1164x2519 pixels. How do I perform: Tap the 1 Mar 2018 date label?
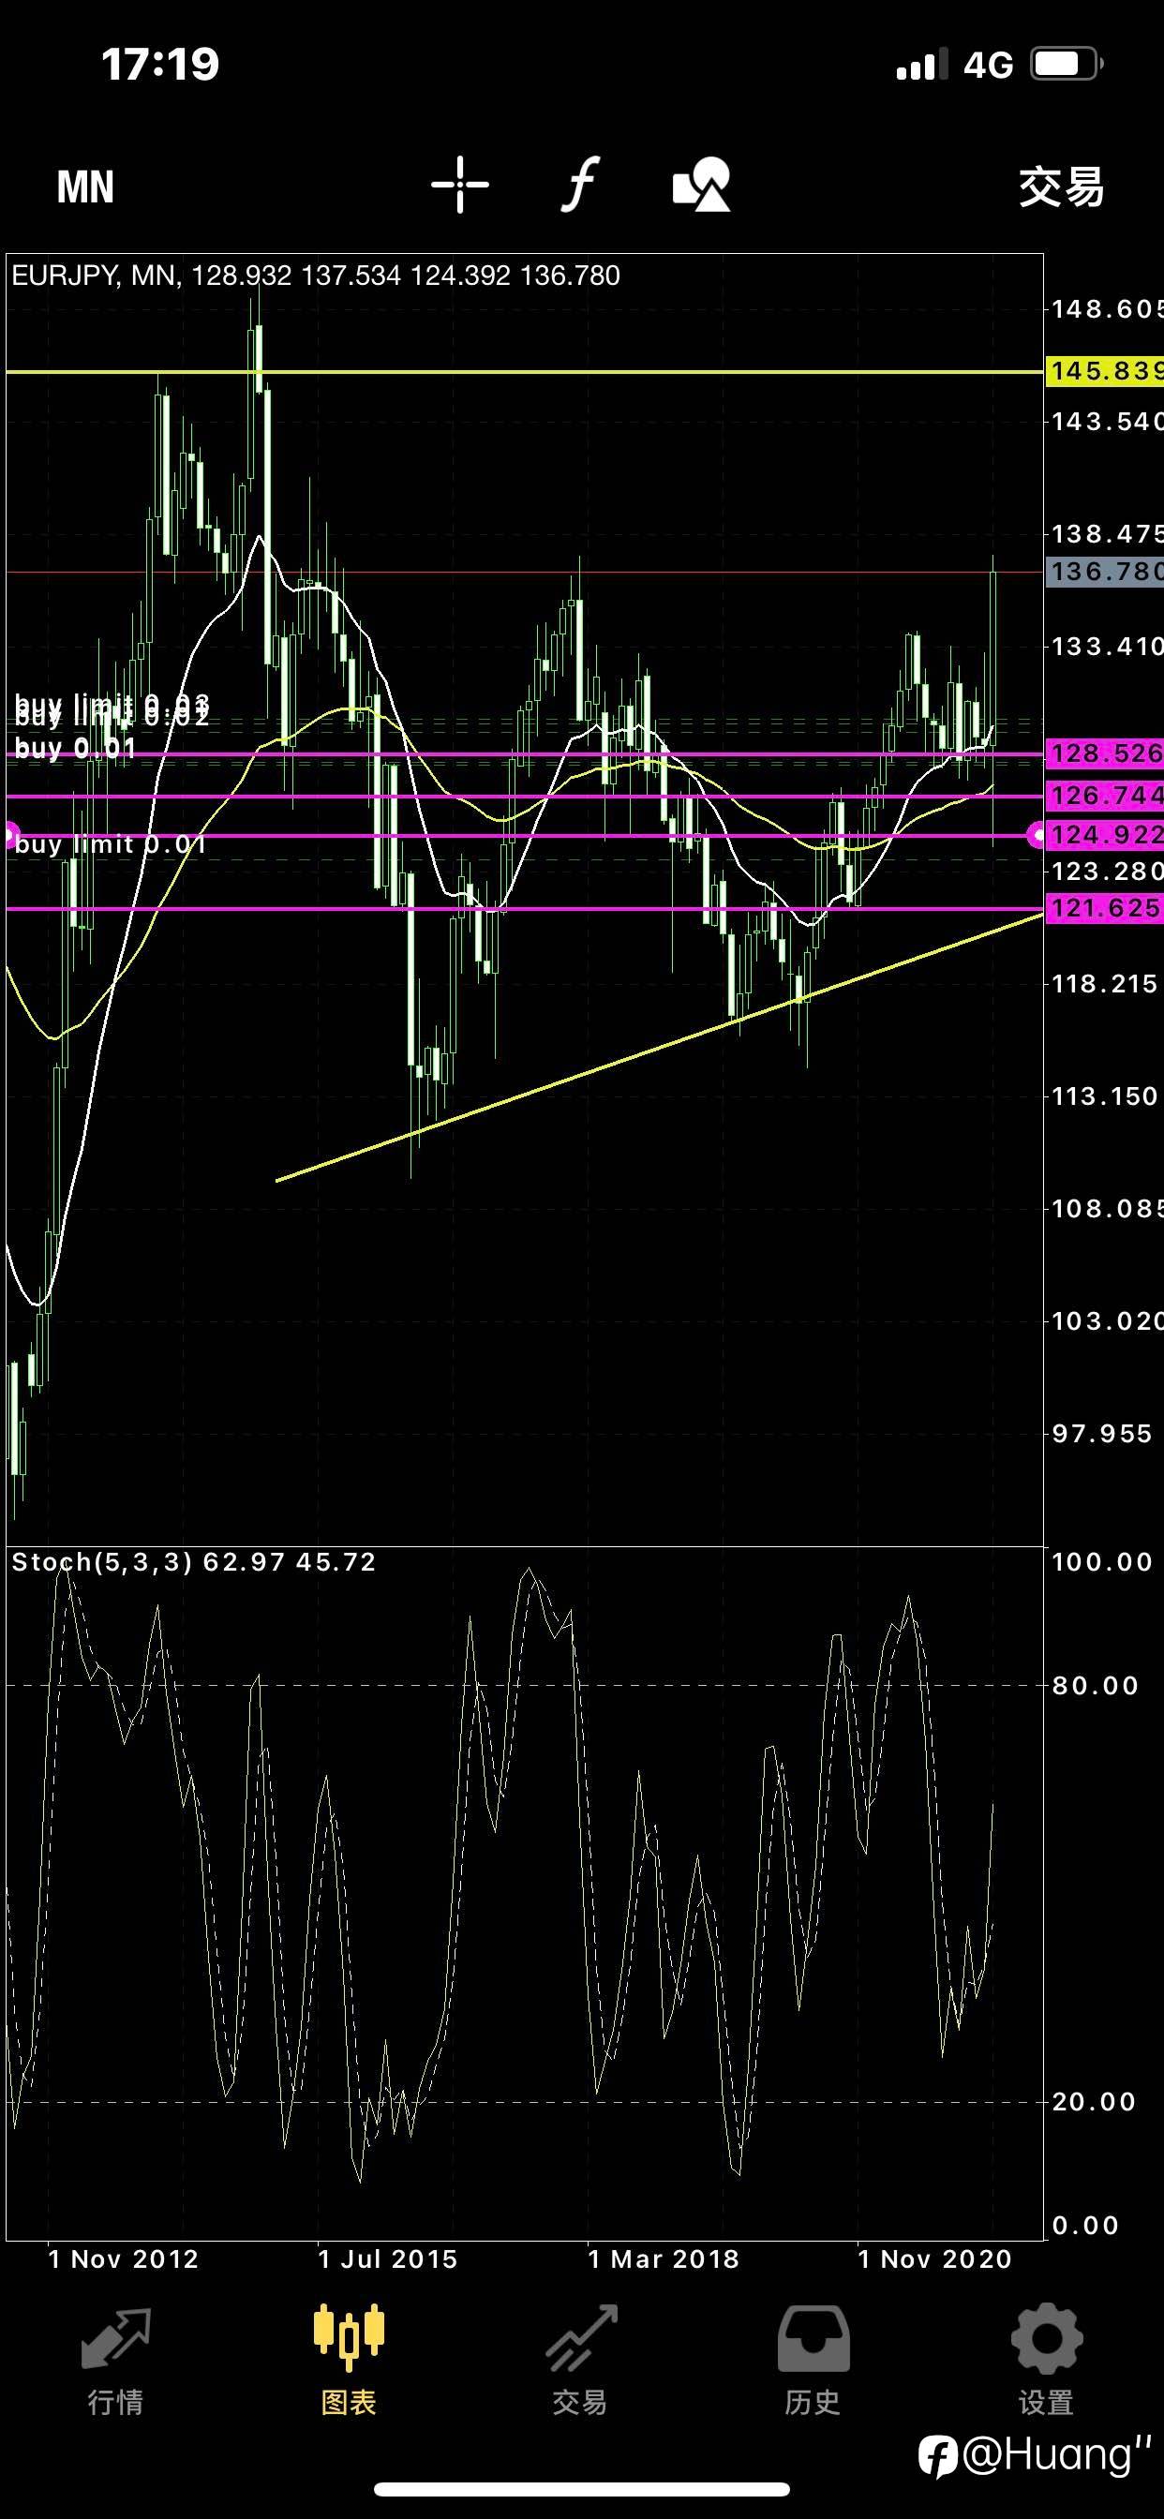[x=664, y=2258]
